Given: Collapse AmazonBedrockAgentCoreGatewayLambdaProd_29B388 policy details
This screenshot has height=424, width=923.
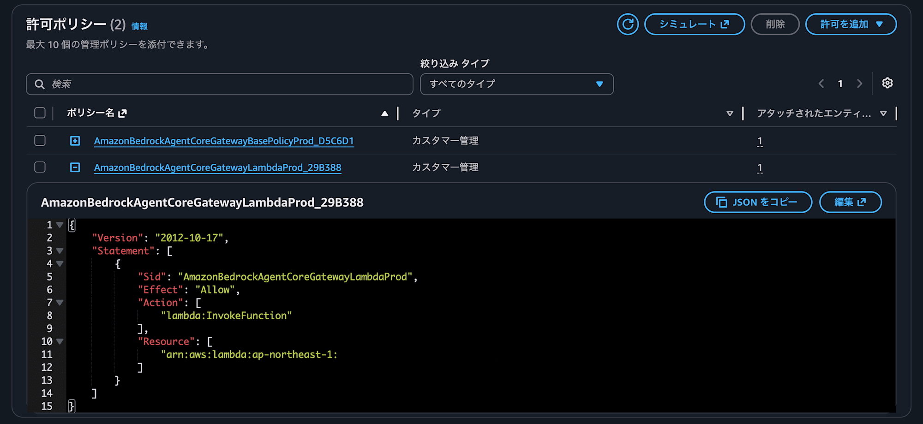Looking at the screenshot, I should pos(75,167).
